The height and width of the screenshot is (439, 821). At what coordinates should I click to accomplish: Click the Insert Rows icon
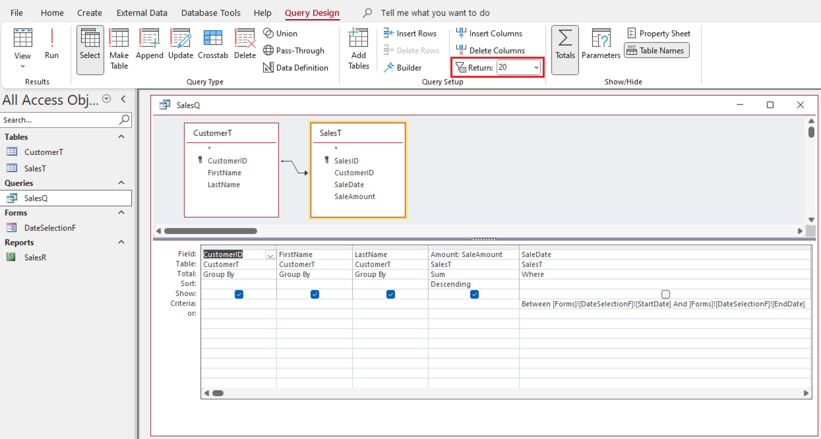[388, 33]
